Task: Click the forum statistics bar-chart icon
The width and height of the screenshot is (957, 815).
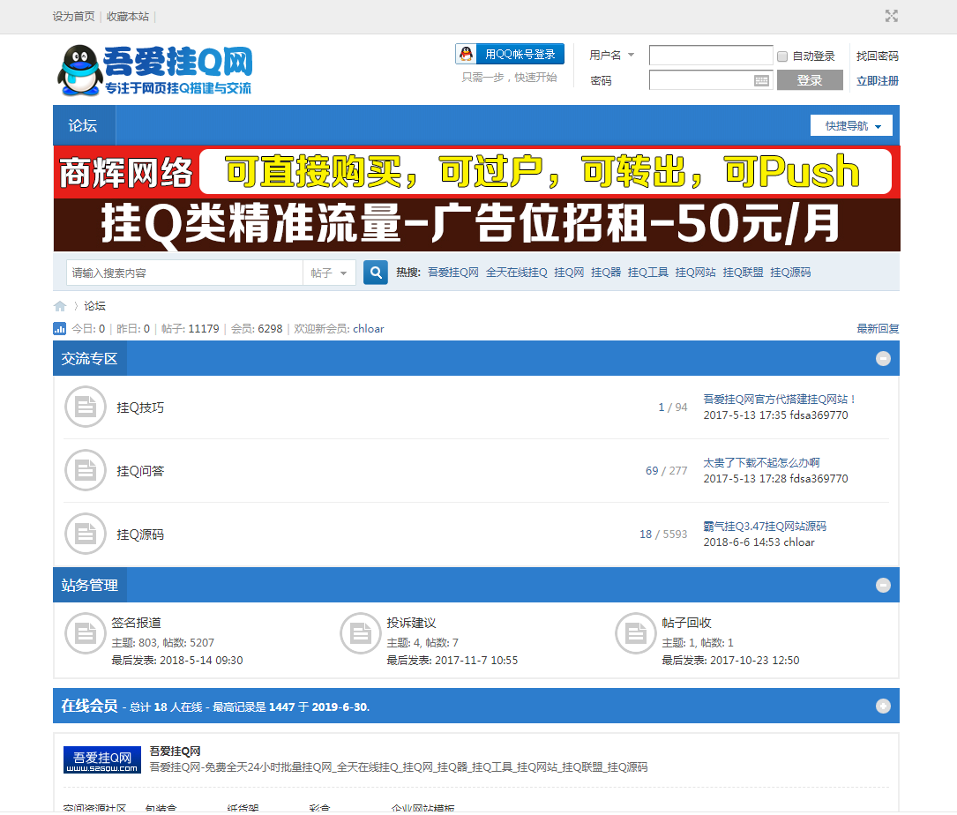Action: point(60,329)
